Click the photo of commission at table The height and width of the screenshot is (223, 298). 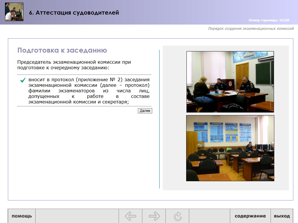click(230, 82)
